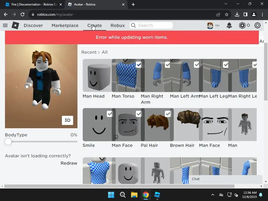Open the taskbar clock and date

click(249, 195)
